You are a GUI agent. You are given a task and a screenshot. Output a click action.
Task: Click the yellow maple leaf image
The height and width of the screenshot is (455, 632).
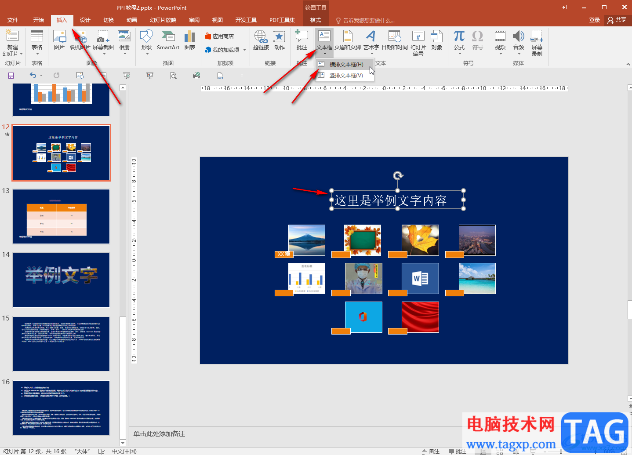coord(420,240)
